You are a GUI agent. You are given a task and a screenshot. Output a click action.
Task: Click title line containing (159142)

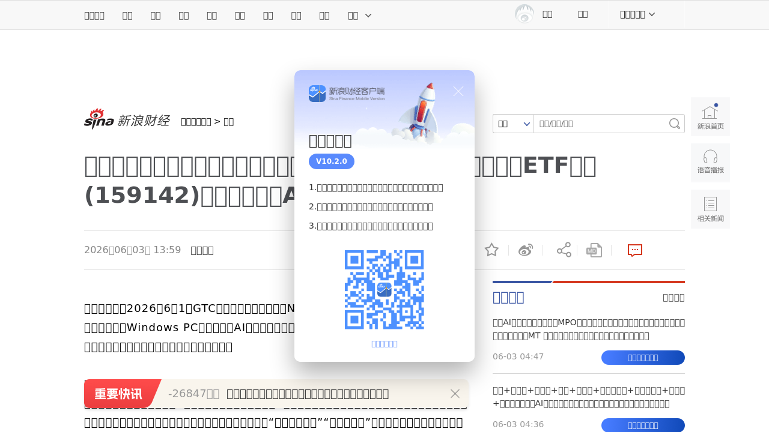coord(189,196)
